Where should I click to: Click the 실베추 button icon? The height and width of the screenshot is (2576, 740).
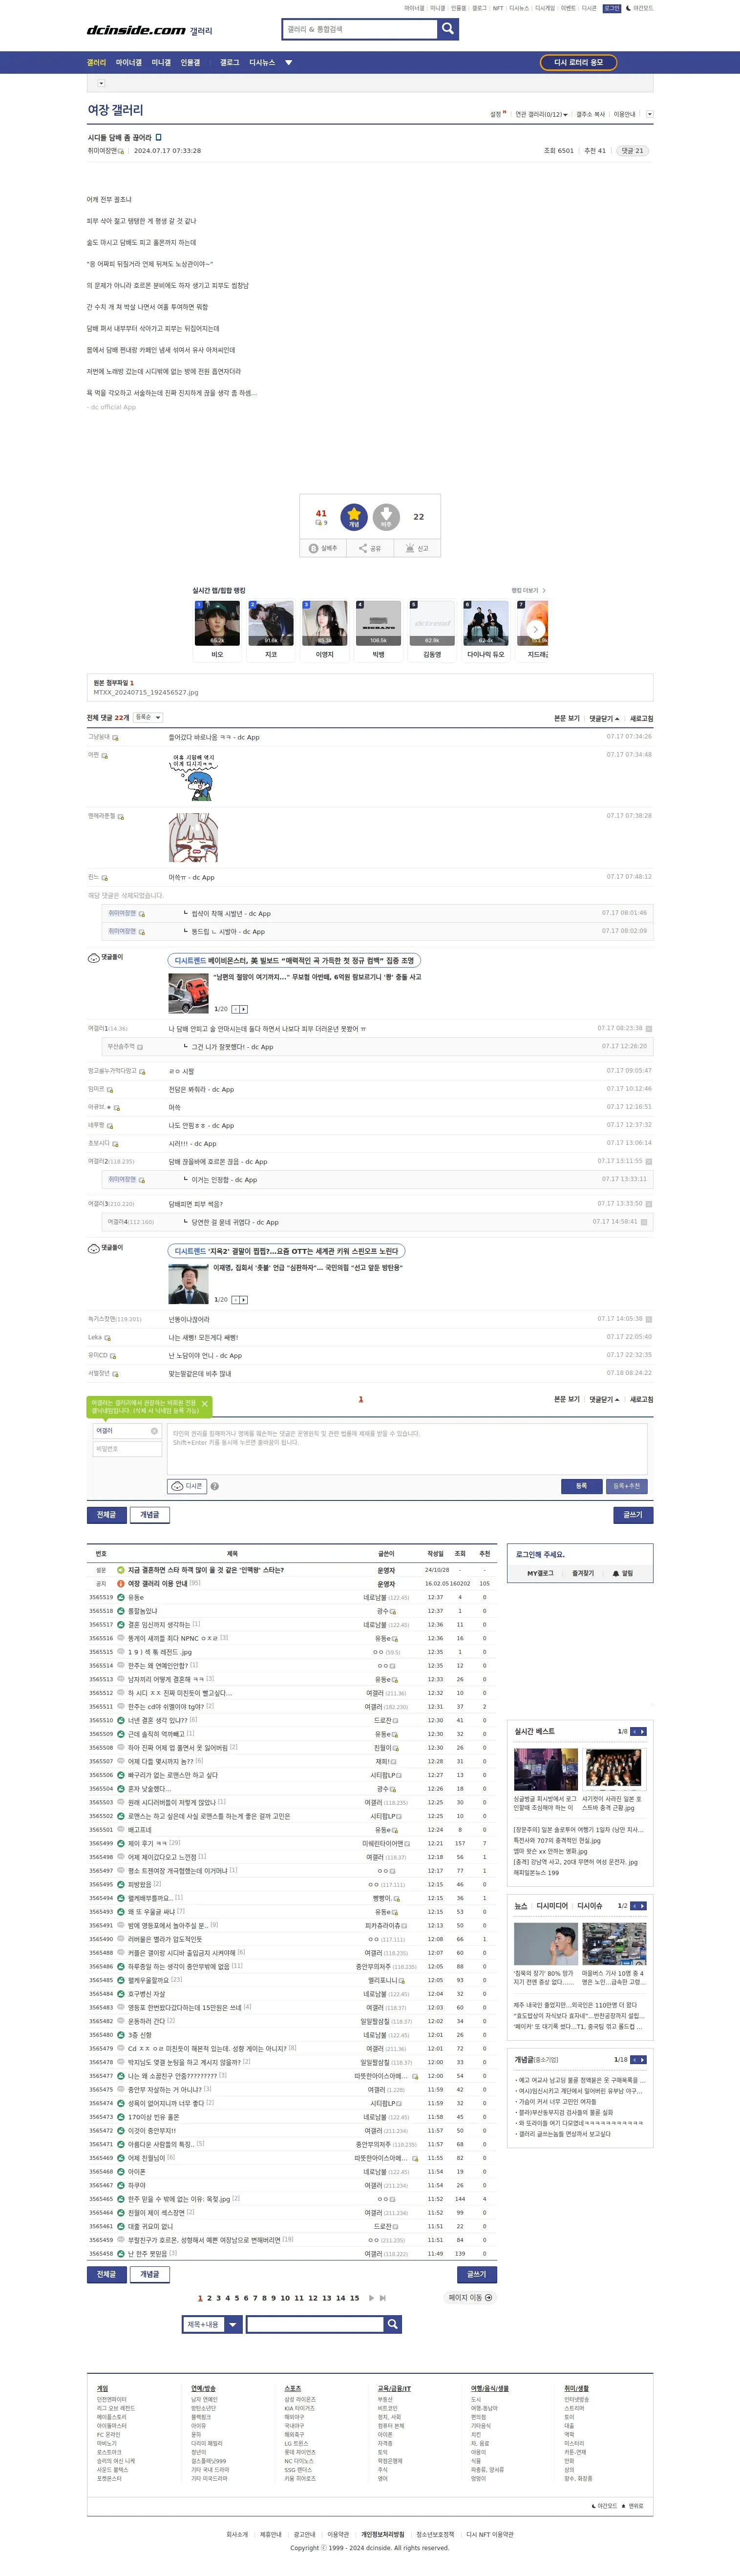pos(313,548)
